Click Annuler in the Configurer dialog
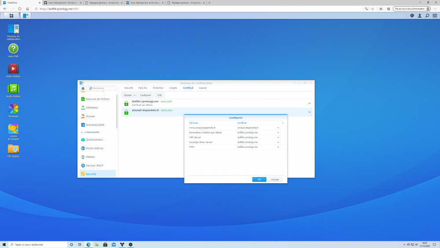 click(275, 179)
